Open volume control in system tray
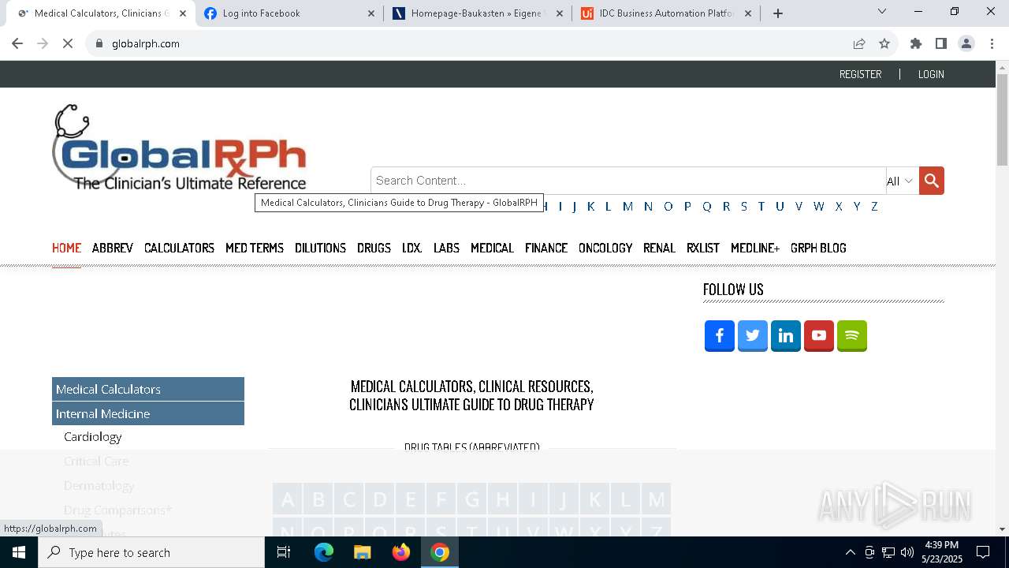 [907, 552]
